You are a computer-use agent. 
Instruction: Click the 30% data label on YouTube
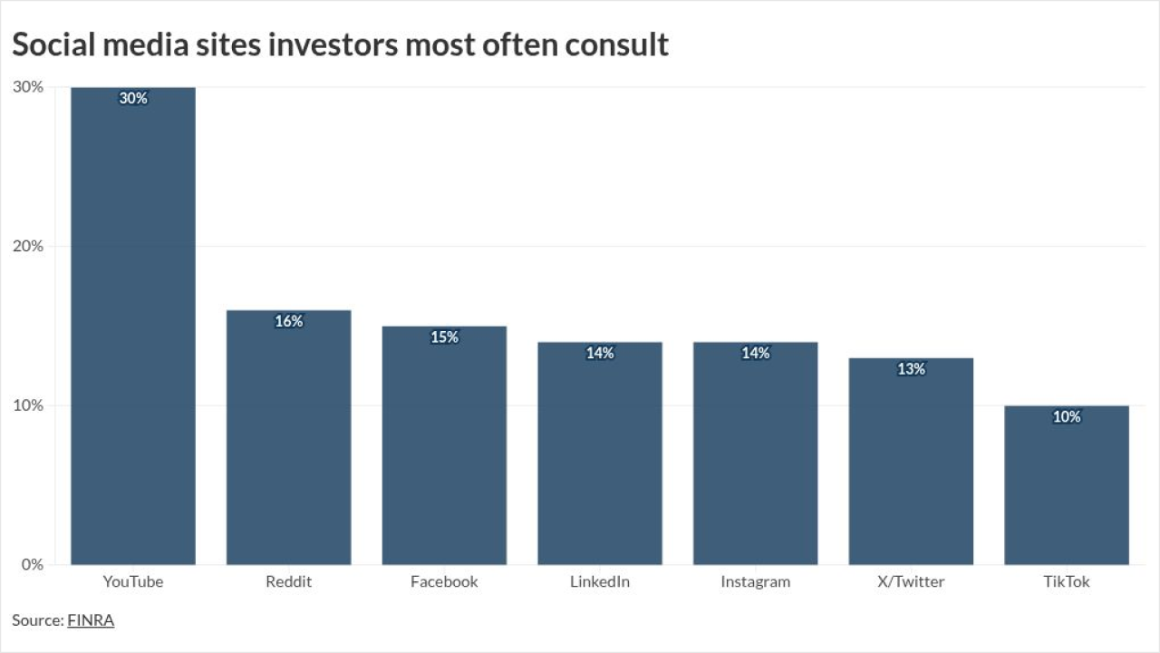133,98
